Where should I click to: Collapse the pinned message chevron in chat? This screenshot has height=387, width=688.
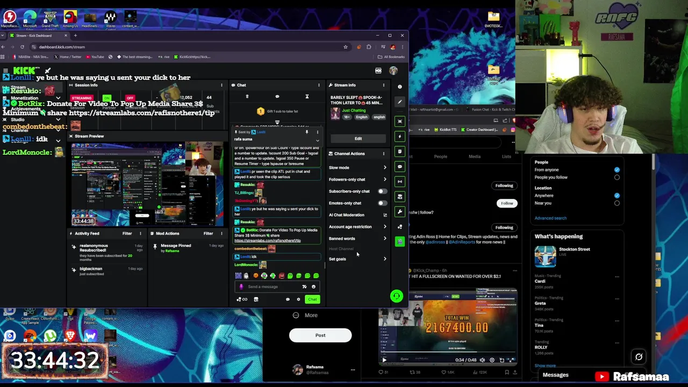point(317,140)
